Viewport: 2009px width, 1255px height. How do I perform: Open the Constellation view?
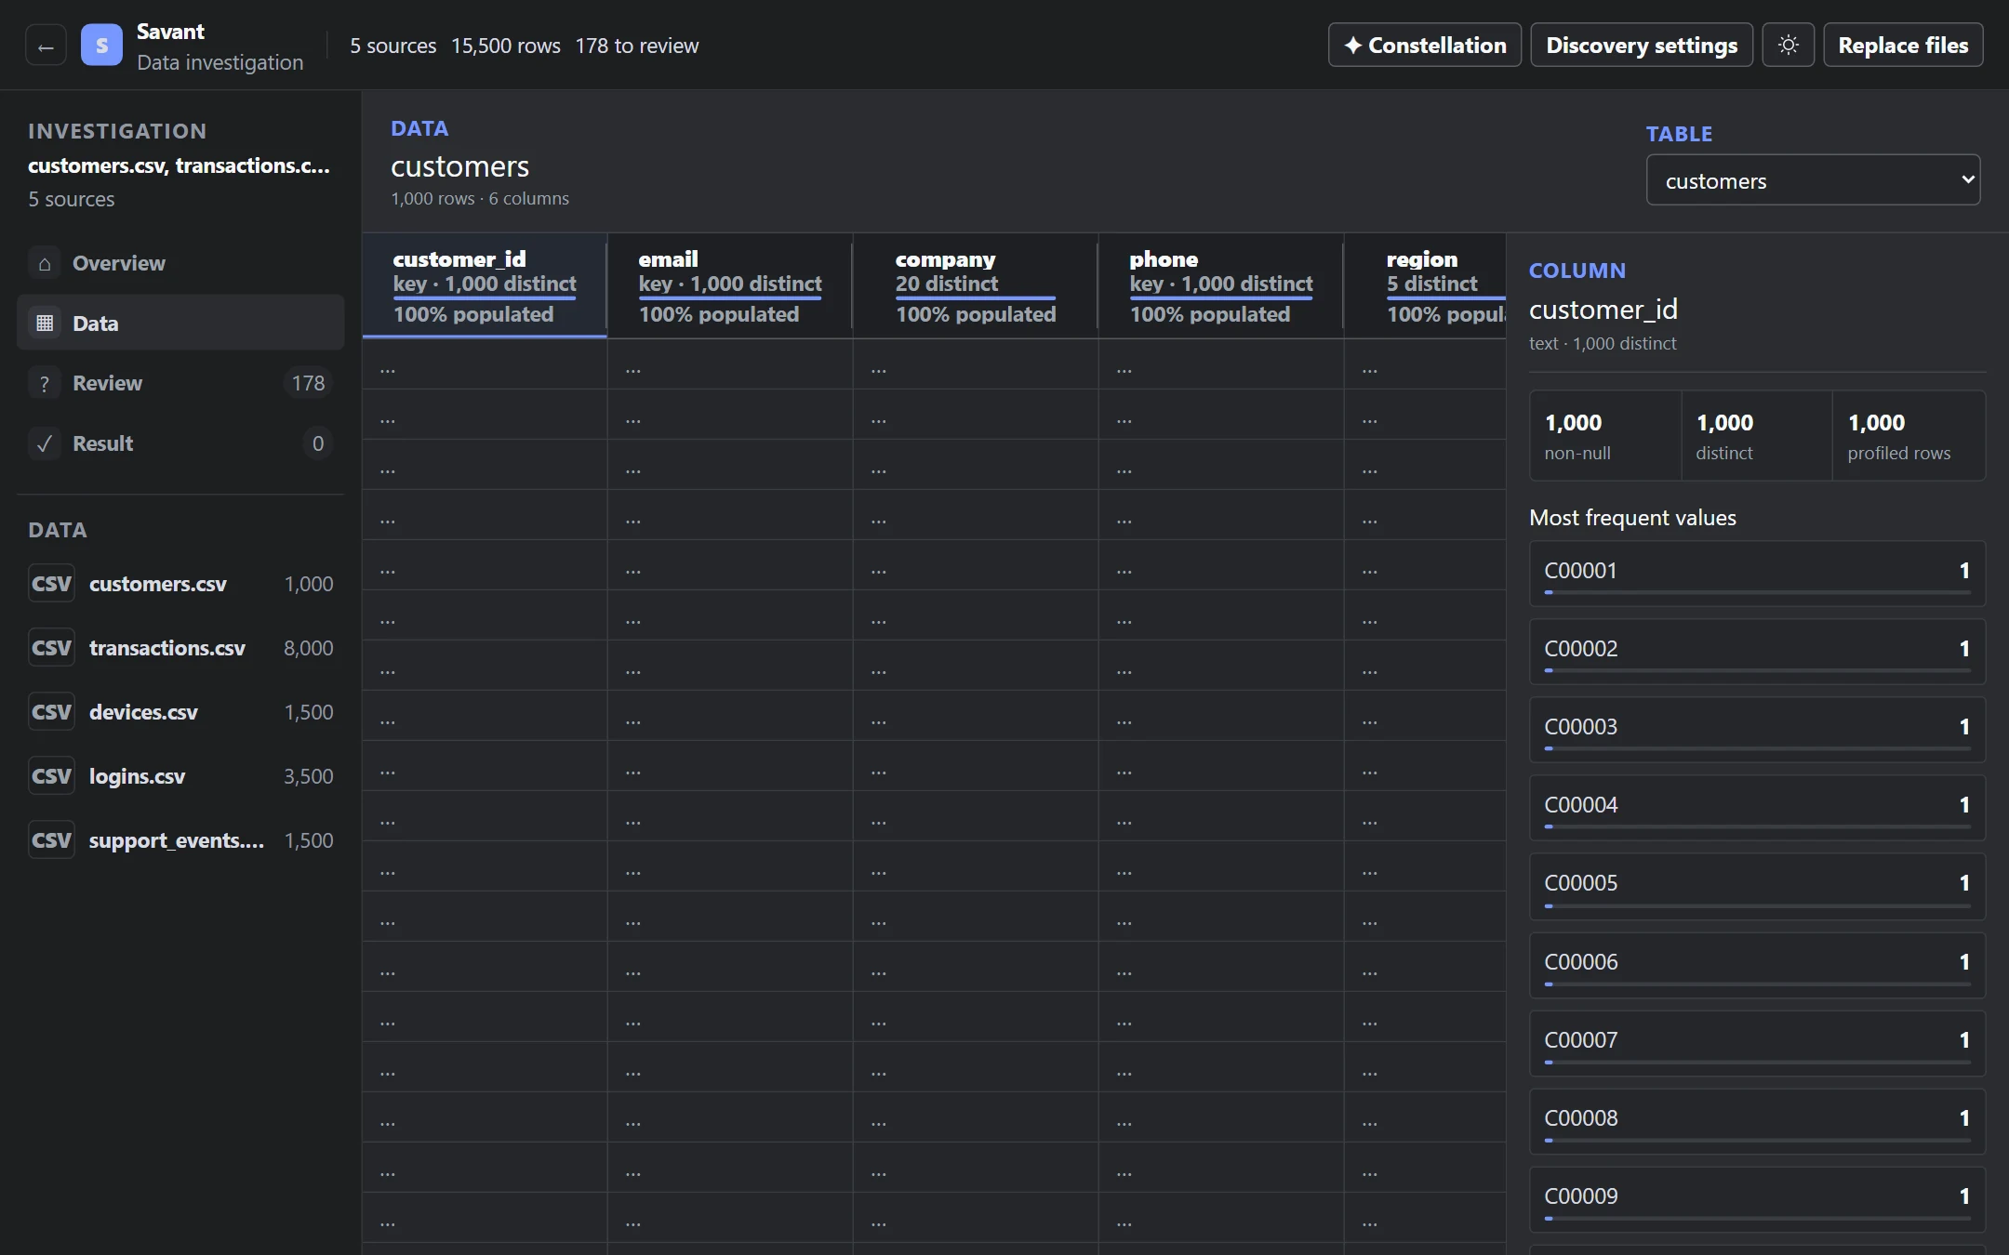point(1425,46)
